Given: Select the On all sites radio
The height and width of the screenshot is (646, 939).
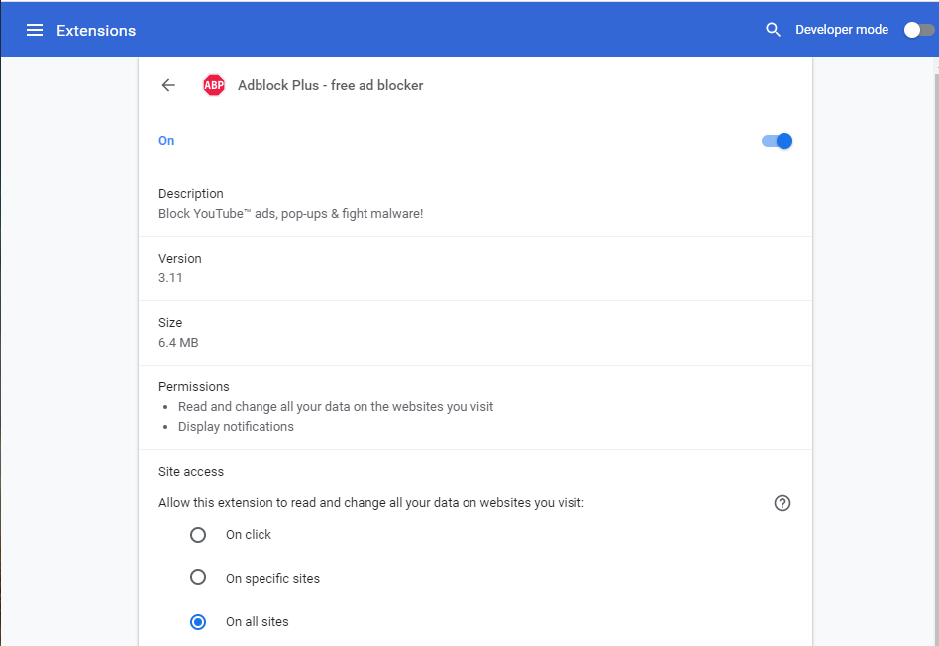Looking at the screenshot, I should 198,622.
